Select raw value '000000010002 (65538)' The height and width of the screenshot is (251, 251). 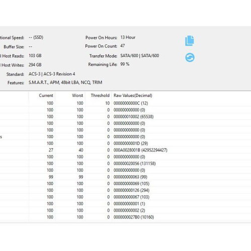point(134,116)
